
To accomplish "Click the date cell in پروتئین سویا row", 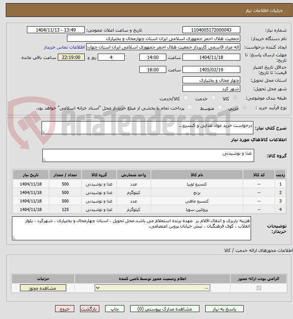I will (x=31, y=209).
